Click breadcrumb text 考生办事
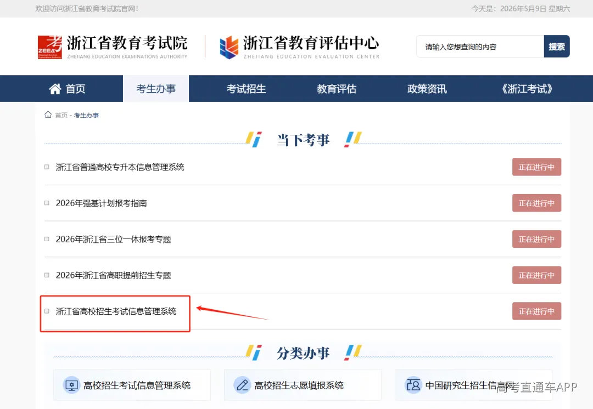593x409 pixels. click(x=86, y=115)
